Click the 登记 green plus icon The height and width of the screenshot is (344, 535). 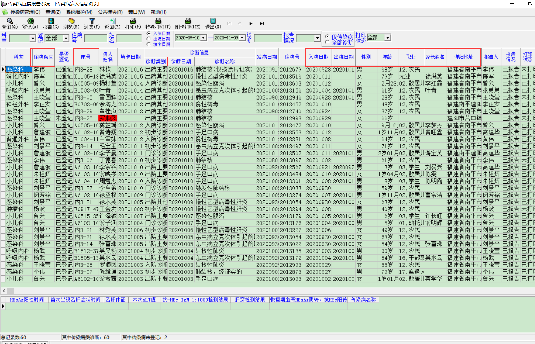[30, 21]
